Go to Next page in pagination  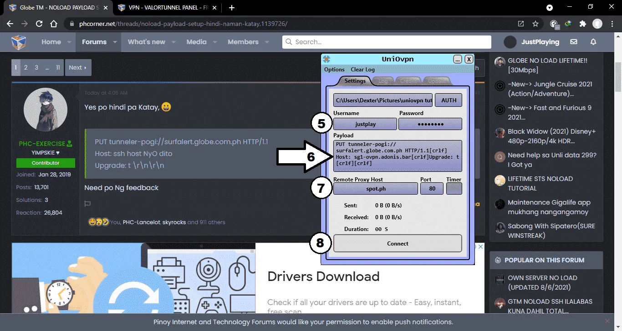coord(78,67)
